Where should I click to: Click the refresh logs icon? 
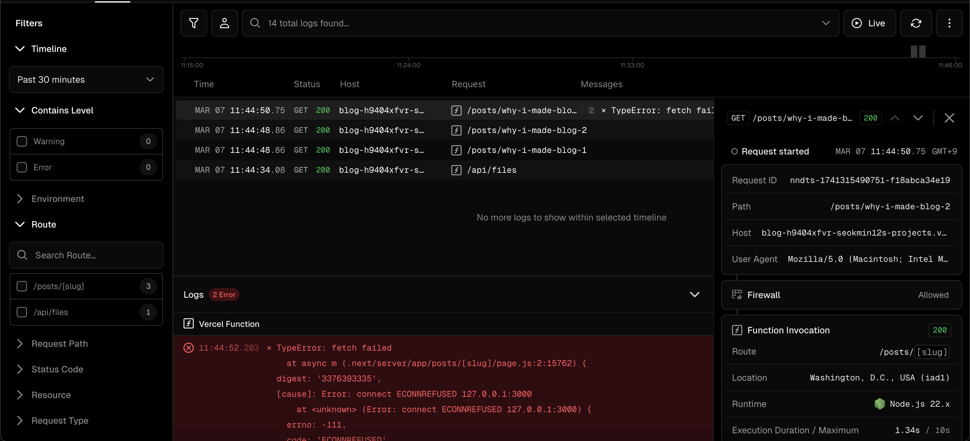916,23
